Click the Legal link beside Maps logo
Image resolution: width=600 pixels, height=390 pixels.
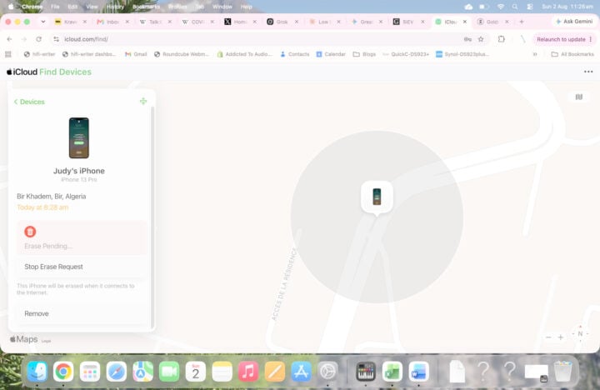(46, 341)
